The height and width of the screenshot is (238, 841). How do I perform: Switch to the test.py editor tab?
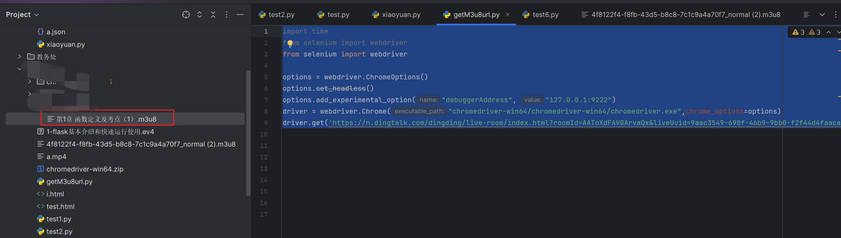pos(333,15)
